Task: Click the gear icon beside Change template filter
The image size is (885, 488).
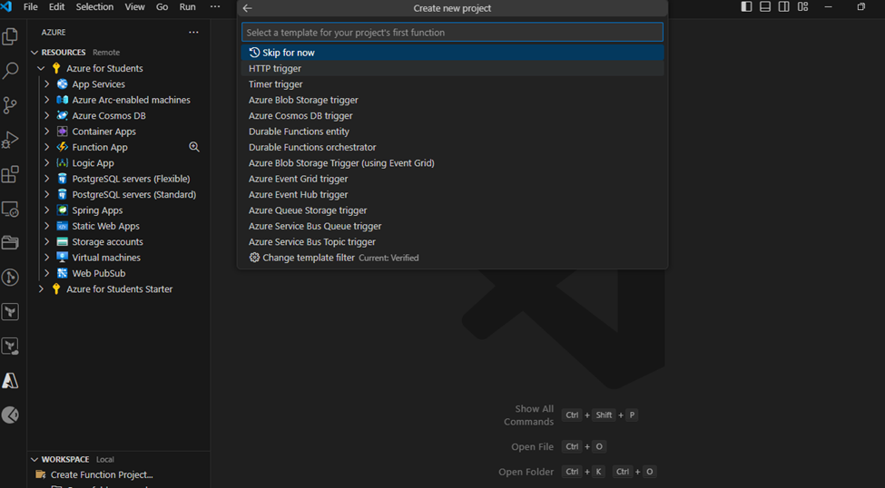Action: point(254,258)
